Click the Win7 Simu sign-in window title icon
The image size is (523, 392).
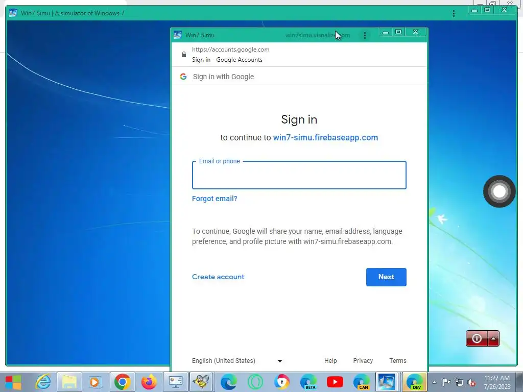[x=178, y=35]
